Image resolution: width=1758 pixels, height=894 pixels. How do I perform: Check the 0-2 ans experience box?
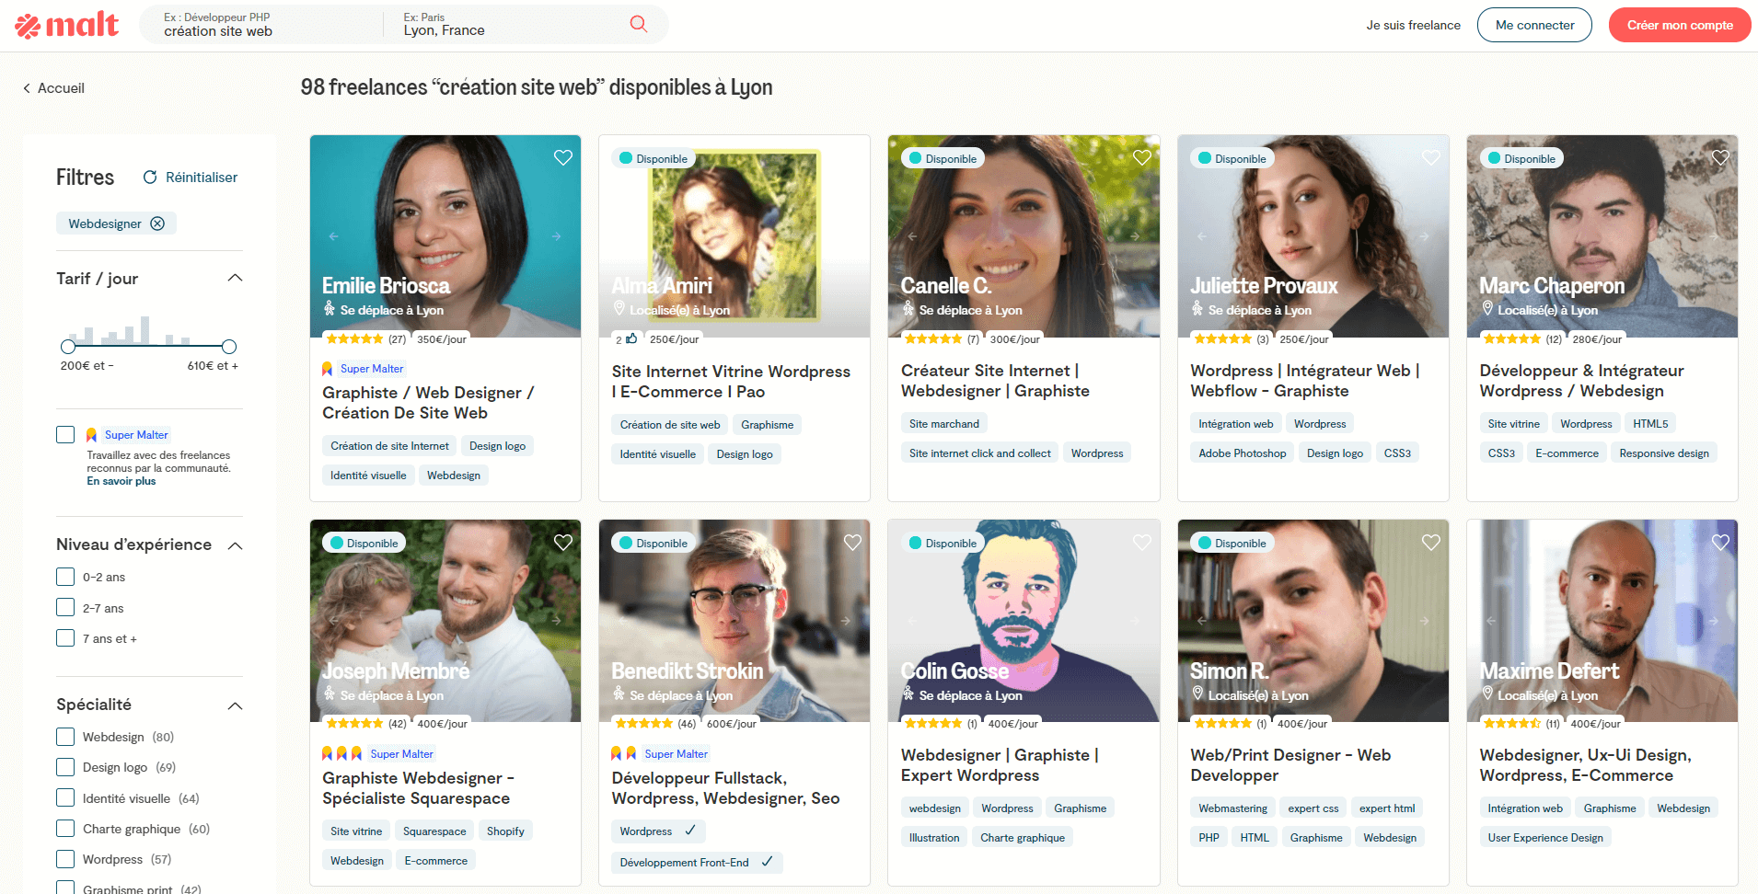pos(65,577)
